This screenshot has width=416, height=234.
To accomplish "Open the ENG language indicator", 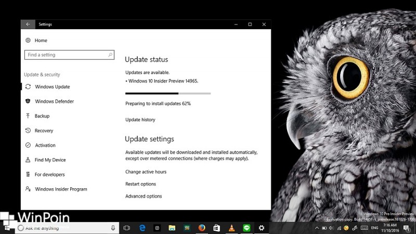I will (374, 228).
